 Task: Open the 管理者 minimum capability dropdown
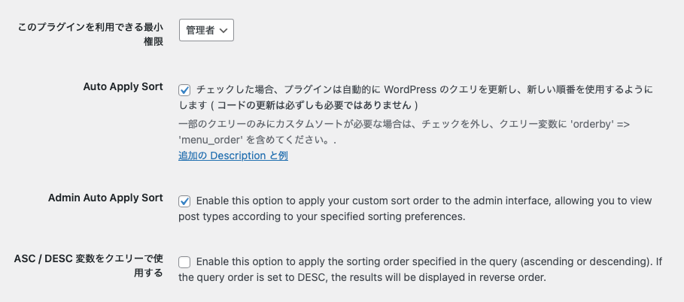tap(206, 30)
